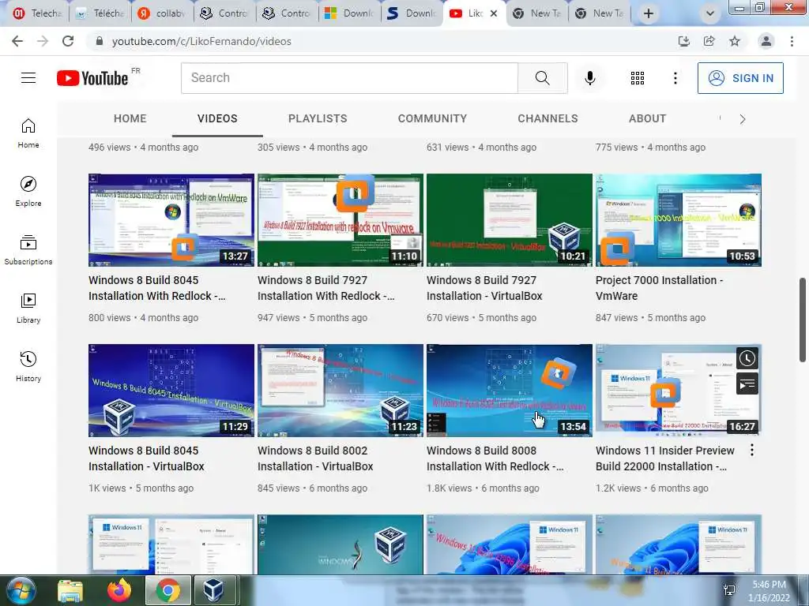Open a new browser tab with plus
The image size is (809, 606).
pyautogui.click(x=649, y=13)
